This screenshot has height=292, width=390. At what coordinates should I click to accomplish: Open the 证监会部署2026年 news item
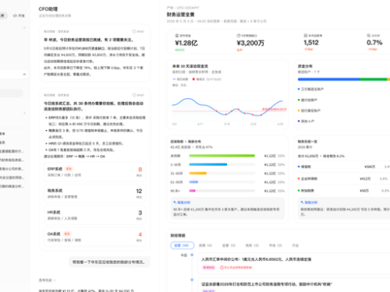[294, 285]
